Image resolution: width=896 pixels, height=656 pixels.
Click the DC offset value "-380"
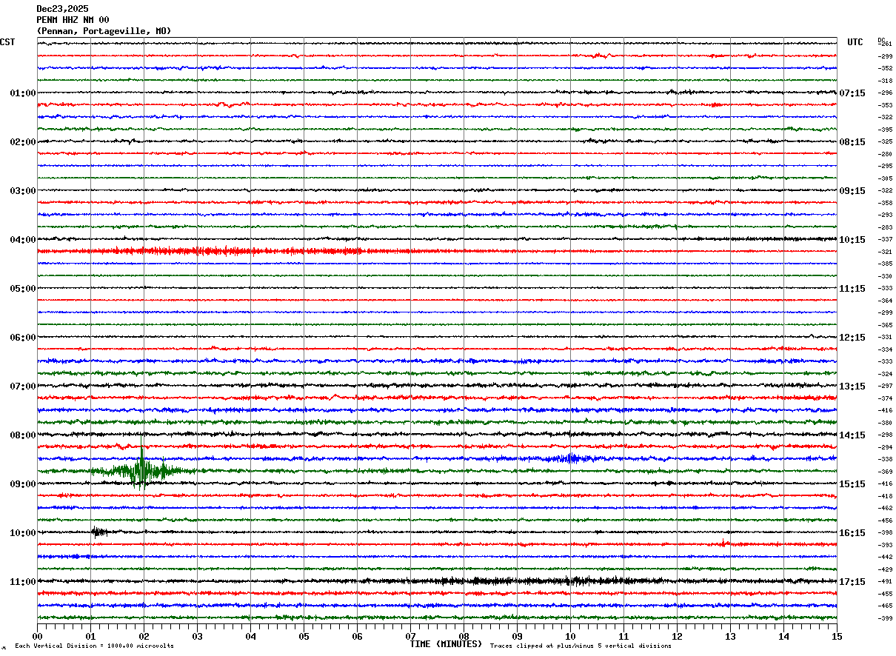886,423
